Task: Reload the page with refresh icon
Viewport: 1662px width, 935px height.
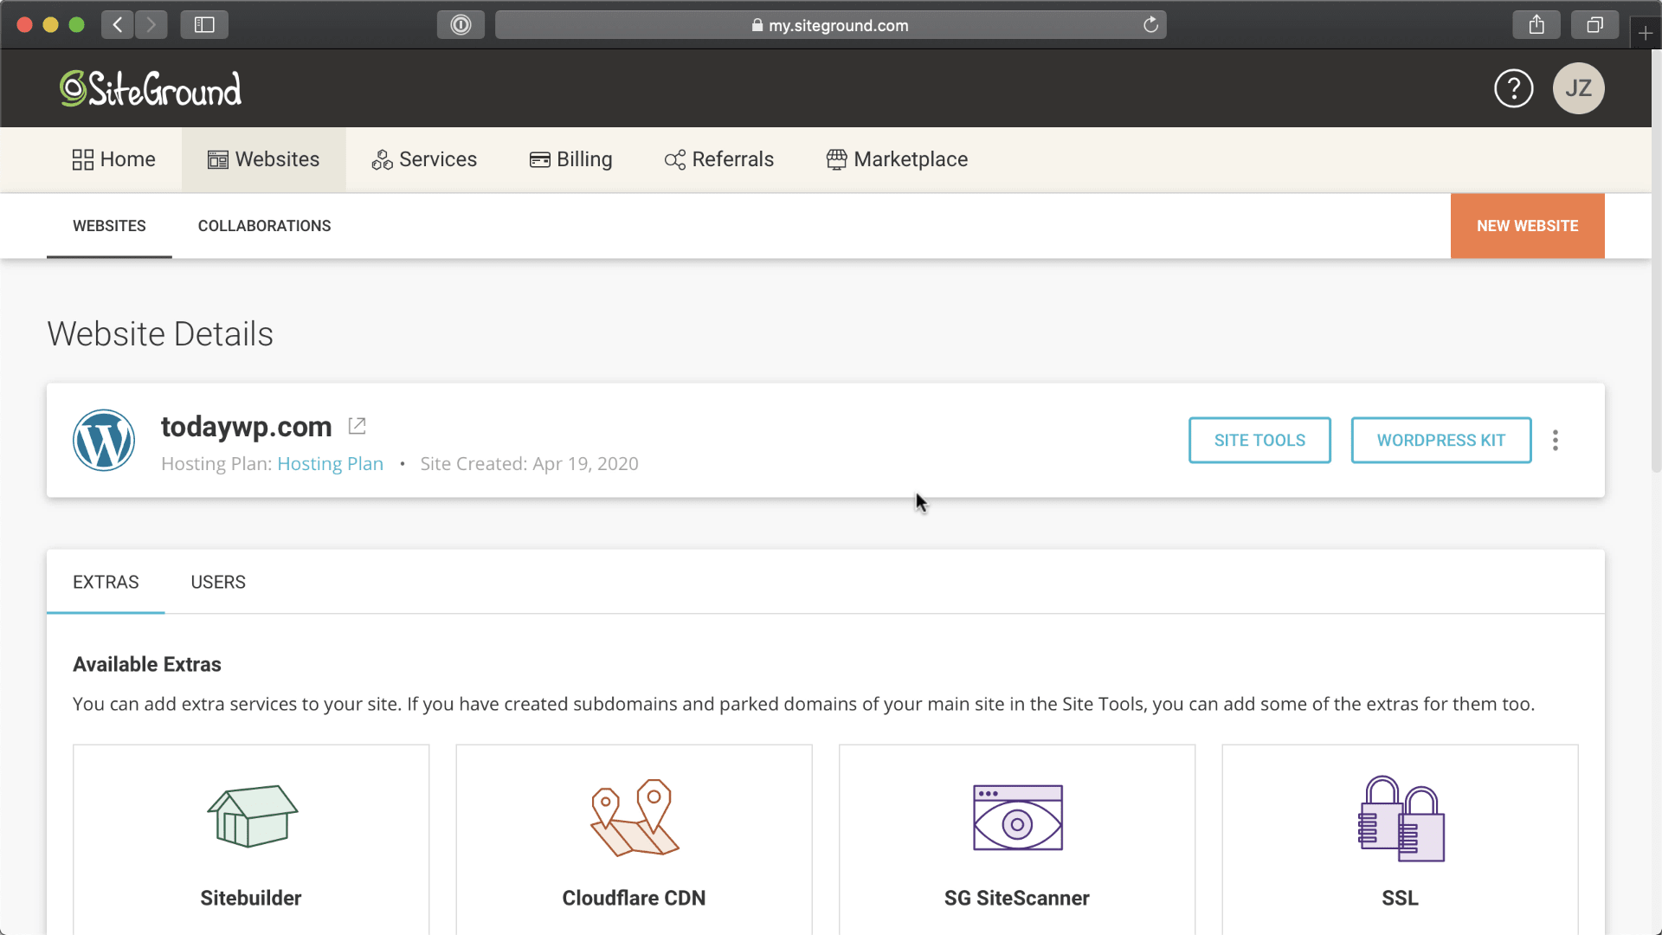Action: click(1150, 25)
